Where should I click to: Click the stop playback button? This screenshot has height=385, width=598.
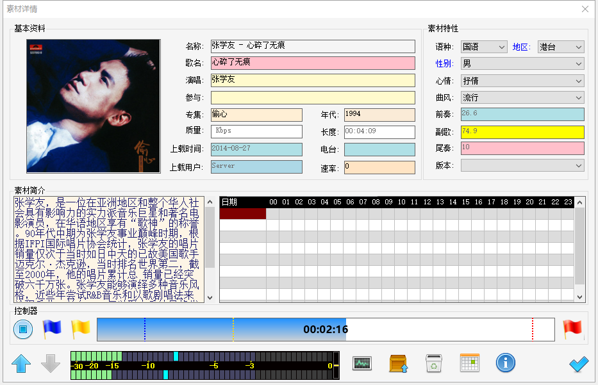(x=23, y=330)
